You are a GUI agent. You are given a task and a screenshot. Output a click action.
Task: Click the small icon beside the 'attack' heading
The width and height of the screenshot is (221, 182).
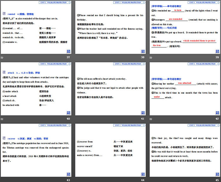(4, 72)
